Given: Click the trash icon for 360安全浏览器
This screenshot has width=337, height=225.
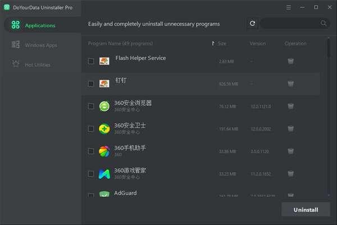Looking at the screenshot, I should (x=290, y=106).
